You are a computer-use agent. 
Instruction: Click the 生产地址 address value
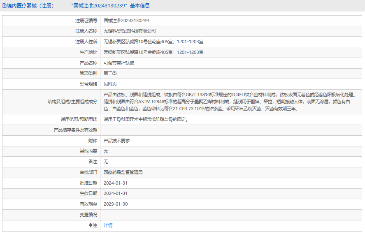153,52
